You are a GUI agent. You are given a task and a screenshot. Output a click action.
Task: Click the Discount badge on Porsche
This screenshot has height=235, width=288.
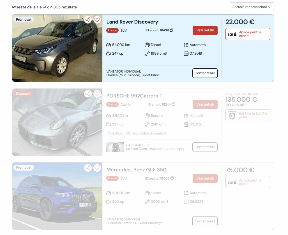[x=23, y=94]
